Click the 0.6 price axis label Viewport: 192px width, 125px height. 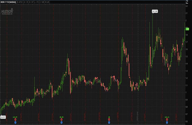point(187,121)
